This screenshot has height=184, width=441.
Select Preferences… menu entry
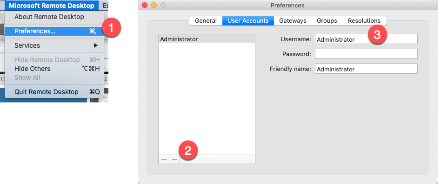54,31
